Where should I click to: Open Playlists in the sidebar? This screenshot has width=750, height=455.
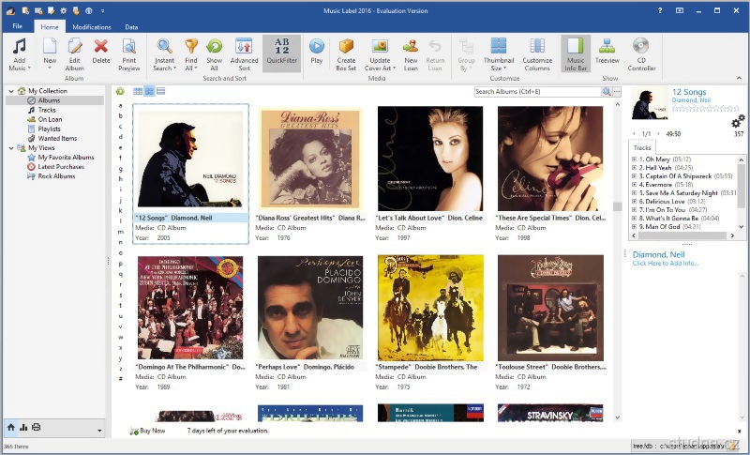point(50,129)
